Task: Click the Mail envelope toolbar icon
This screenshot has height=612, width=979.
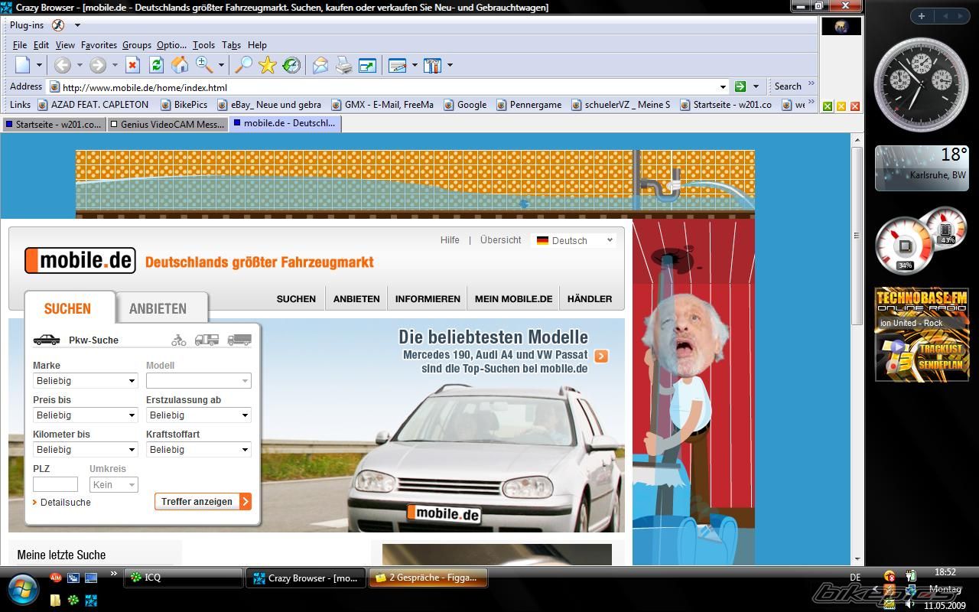Action: [320, 65]
